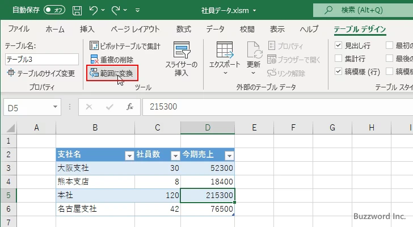Switch to the ヘルプ tab
The image size is (413, 227).
pos(309,29)
